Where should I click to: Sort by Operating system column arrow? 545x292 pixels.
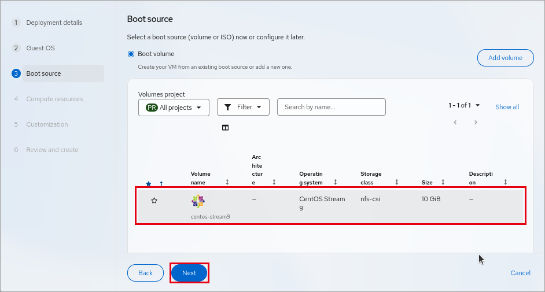(x=336, y=182)
